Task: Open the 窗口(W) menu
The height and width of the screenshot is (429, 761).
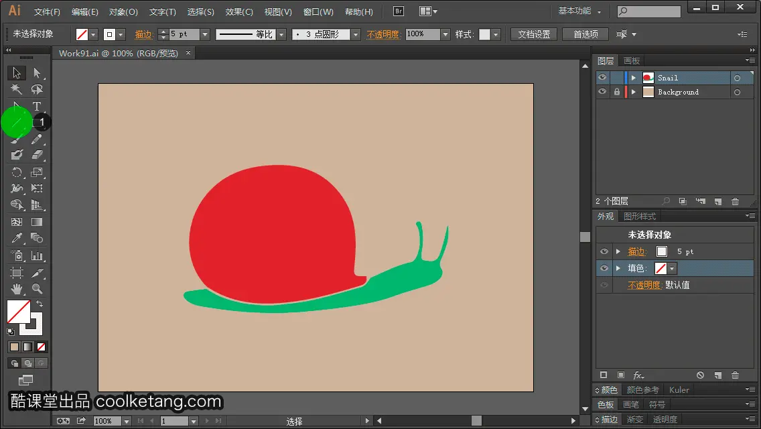Action: [318, 11]
